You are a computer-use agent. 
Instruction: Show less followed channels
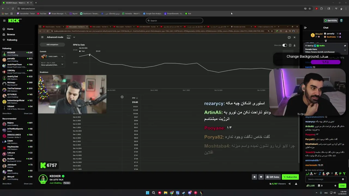(x=28, y=114)
